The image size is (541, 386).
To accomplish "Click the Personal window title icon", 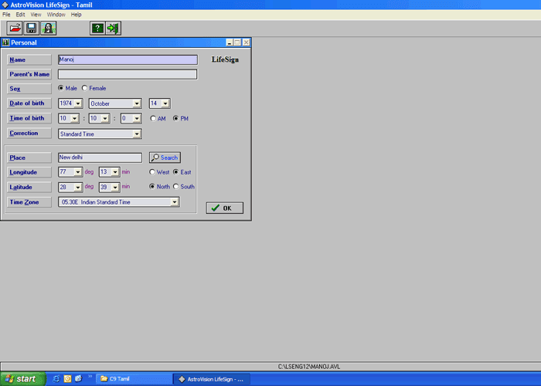I will coord(5,42).
